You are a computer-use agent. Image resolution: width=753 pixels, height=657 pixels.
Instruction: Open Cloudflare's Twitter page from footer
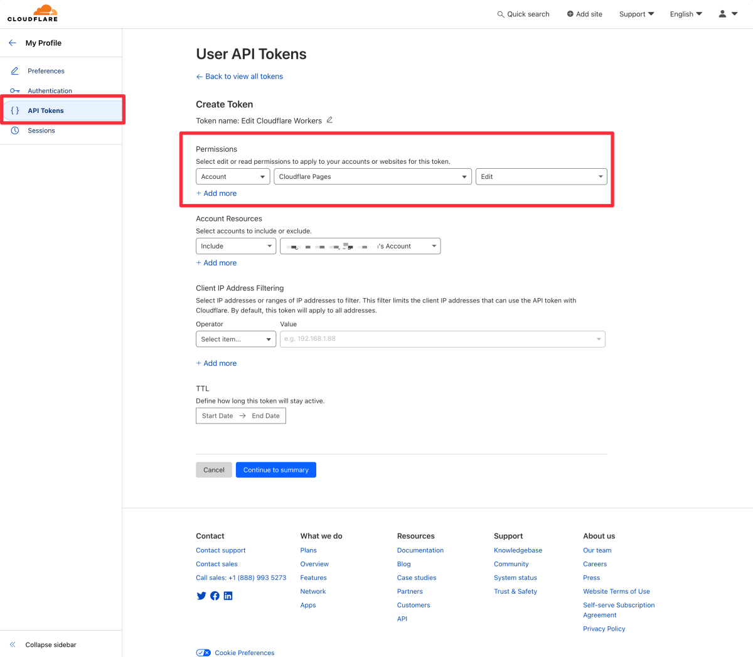(201, 596)
